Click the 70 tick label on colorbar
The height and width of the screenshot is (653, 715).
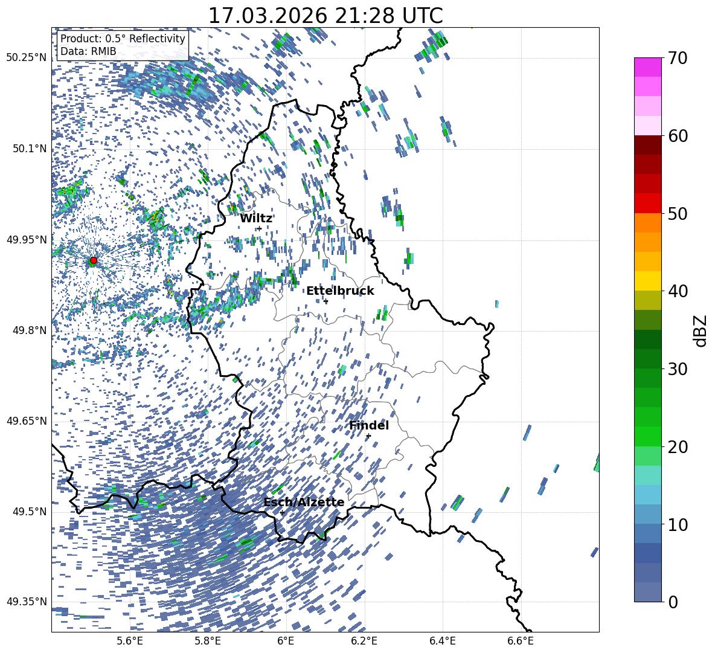click(x=678, y=59)
